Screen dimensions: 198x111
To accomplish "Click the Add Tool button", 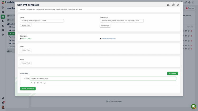I will (x=26, y=63).
